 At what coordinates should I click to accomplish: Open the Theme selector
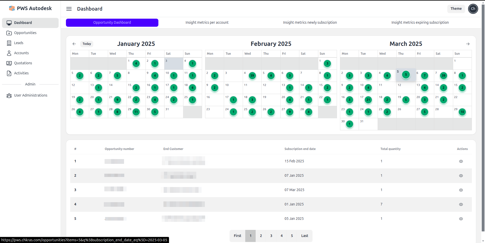[x=456, y=9]
